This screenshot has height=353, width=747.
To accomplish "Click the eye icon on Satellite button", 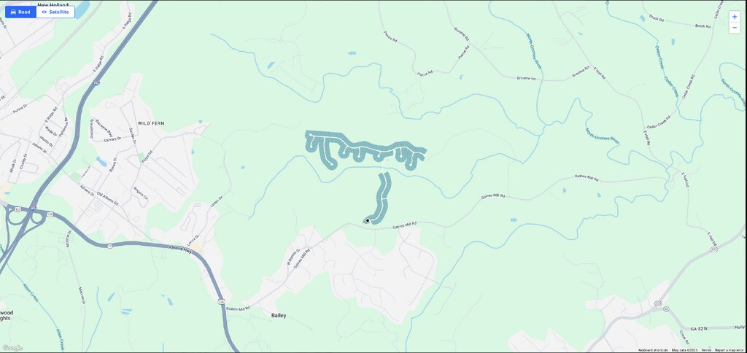I will pyautogui.click(x=44, y=12).
